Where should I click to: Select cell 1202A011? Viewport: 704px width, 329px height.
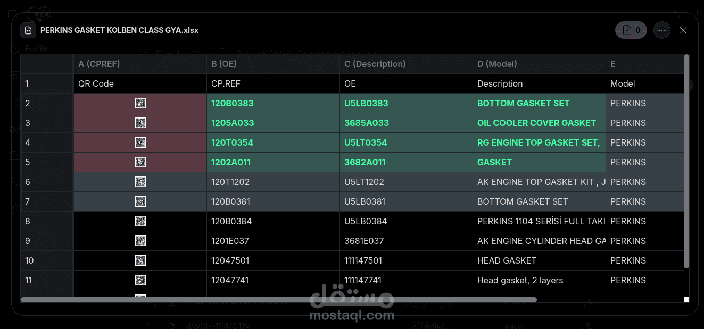(273, 162)
